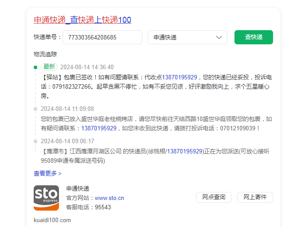Click the 最新 badge on the latest entry
The image size is (293, 227).
(x=49, y=67)
